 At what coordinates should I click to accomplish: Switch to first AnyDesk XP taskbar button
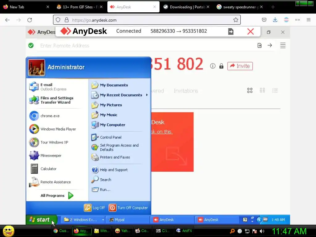172,220
